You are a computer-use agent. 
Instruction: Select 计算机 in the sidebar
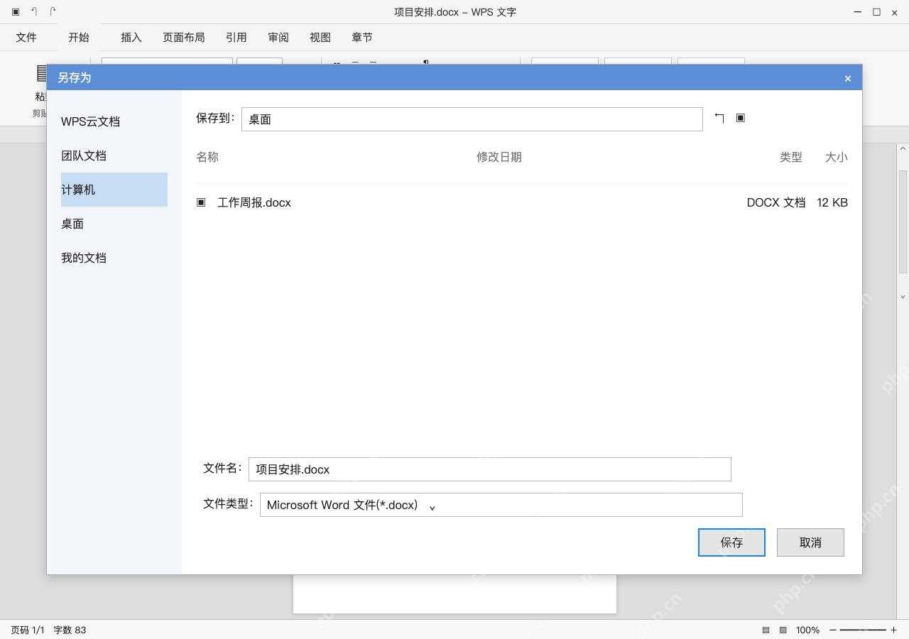114,190
